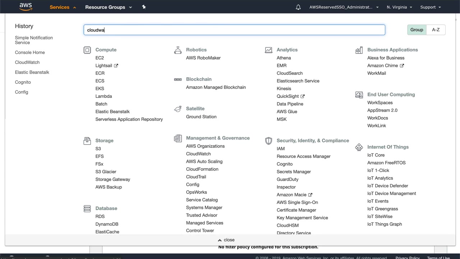Open the Support menu
Image resolution: width=460 pixels, height=259 pixels.
pyautogui.click(x=430, y=7)
